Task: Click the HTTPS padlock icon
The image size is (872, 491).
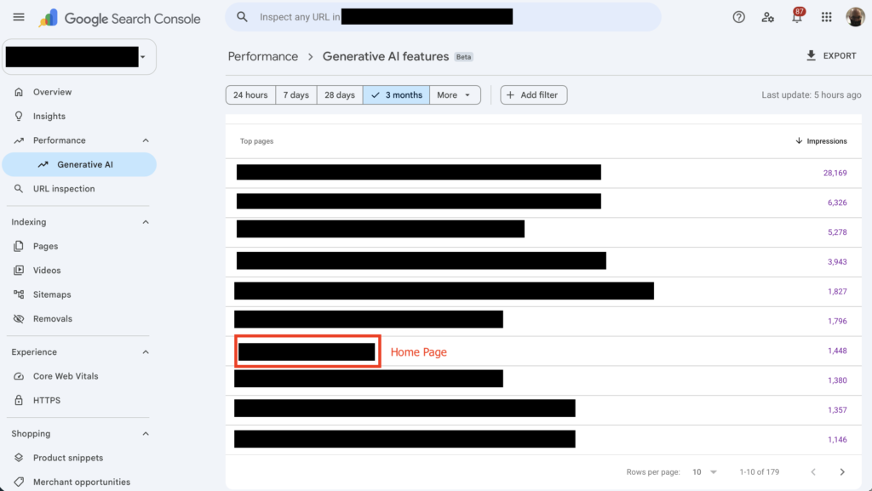Action: pyautogui.click(x=19, y=400)
